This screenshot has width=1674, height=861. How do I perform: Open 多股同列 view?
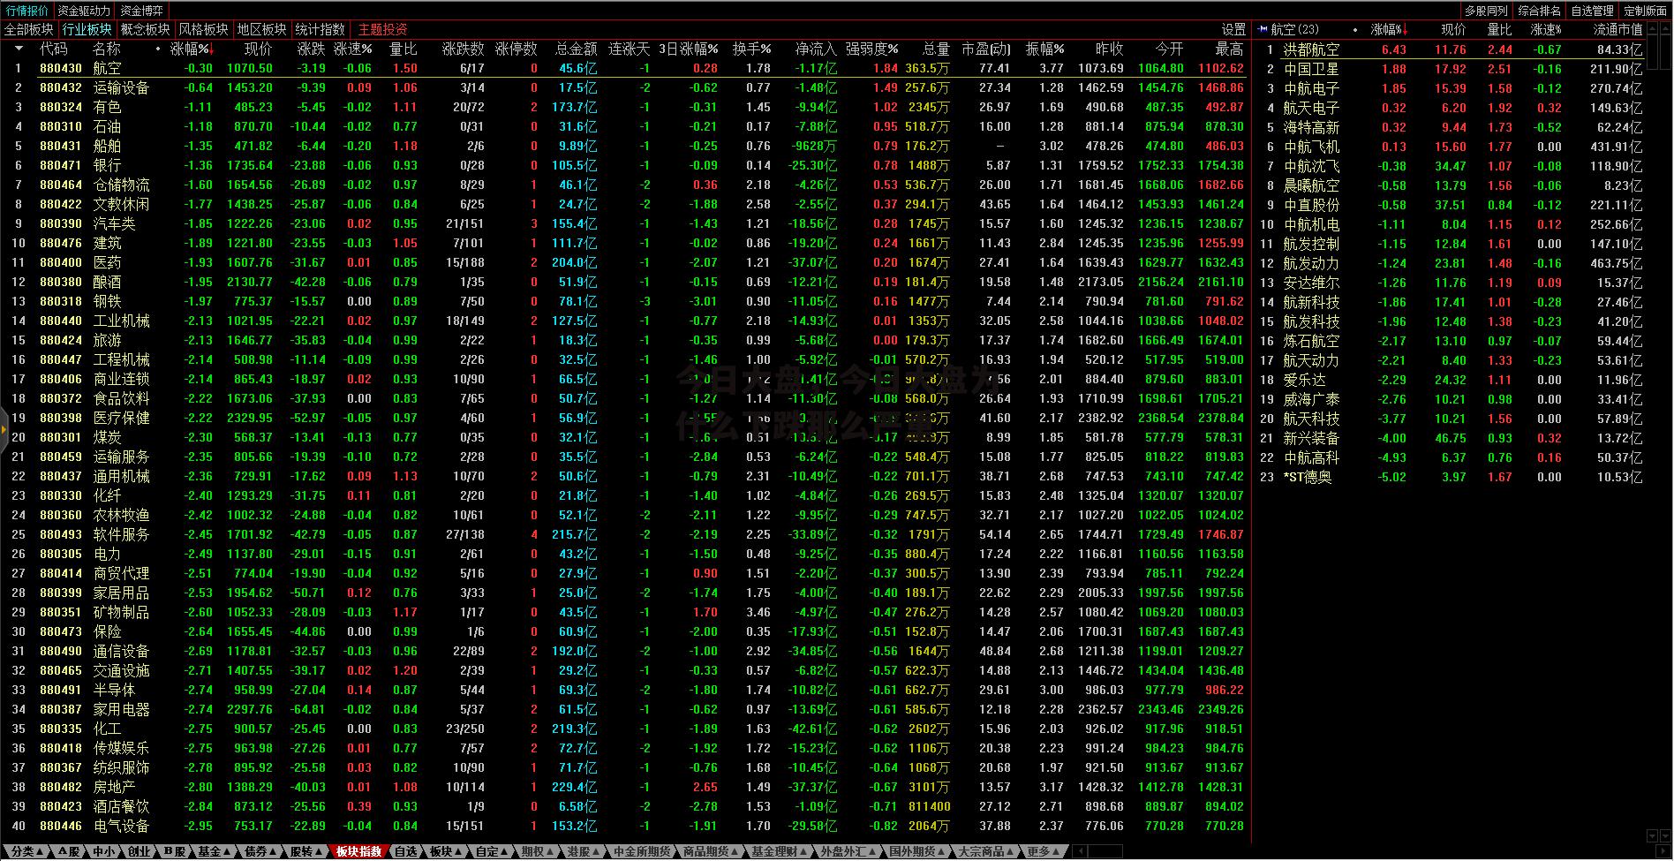[x=1486, y=11]
